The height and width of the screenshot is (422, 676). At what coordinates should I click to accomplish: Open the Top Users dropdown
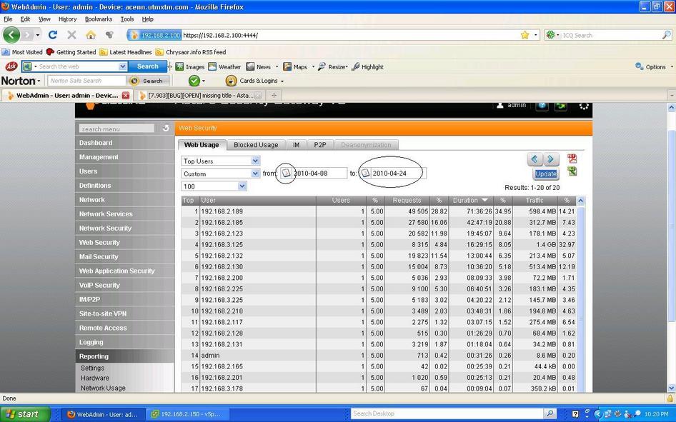click(220, 161)
